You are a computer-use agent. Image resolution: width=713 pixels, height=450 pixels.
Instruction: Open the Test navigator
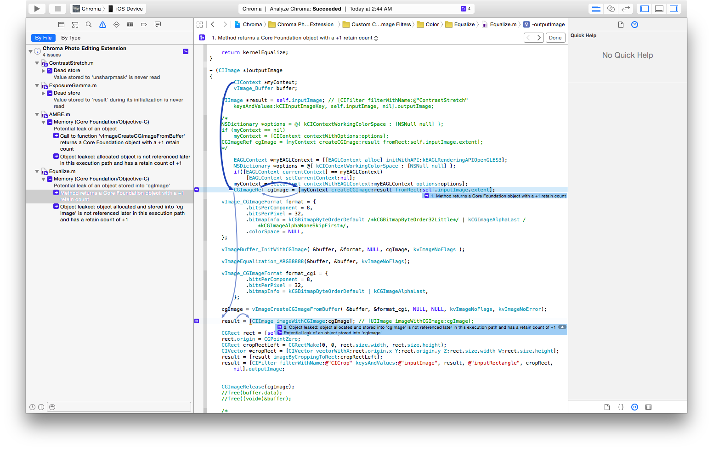click(116, 24)
